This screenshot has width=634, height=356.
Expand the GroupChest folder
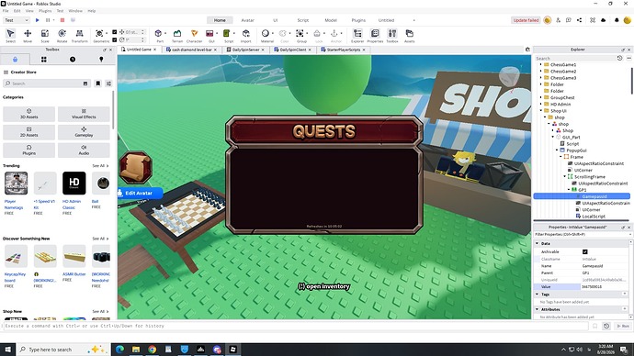(541, 97)
